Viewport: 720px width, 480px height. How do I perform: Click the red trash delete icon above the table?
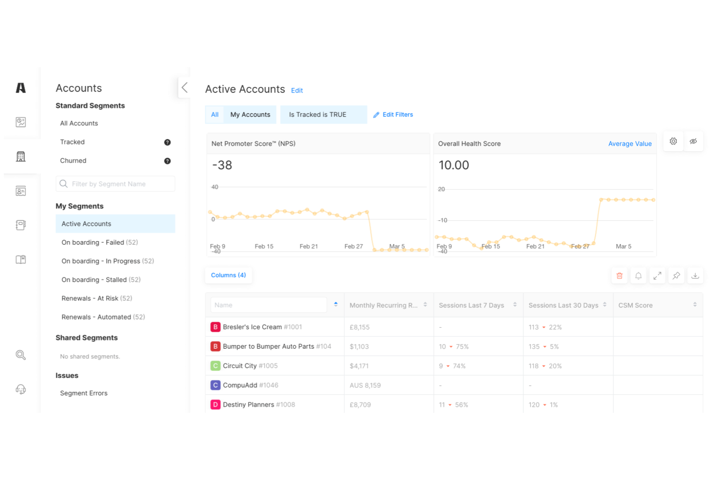coord(619,275)
